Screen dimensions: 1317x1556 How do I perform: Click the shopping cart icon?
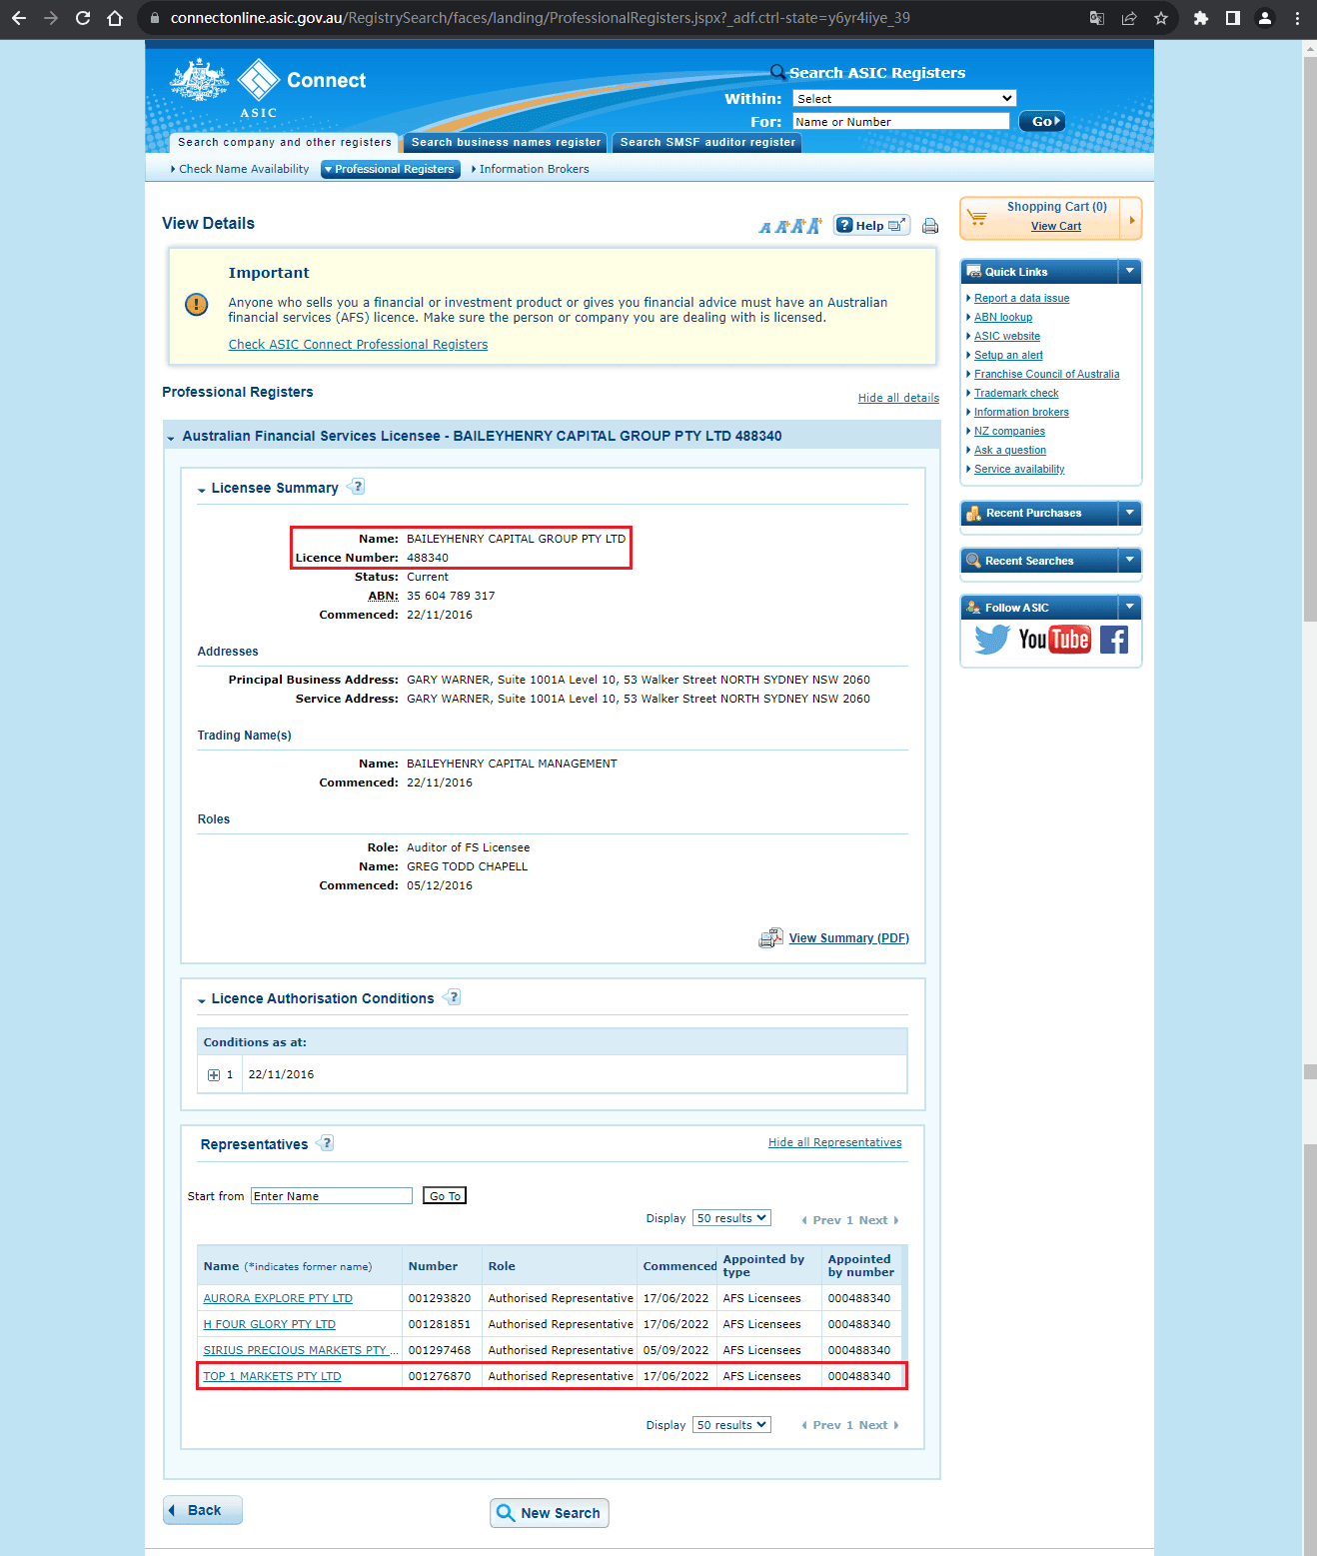point(977,217)
